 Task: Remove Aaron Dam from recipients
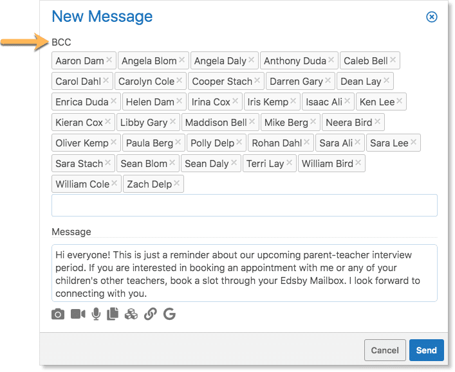[x=109, y=60]
